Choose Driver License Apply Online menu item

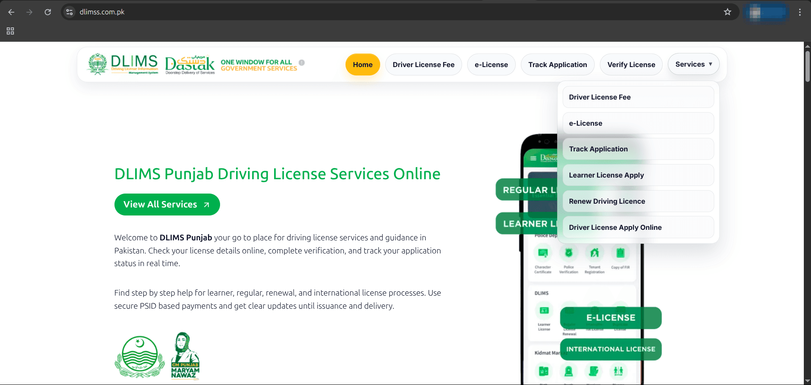(x=638, y=227)
